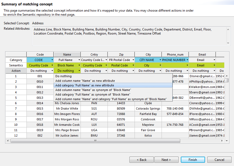The image size is (234, 166).
Task: Open the Full Name category dropdown
Action: pos(78,60)
